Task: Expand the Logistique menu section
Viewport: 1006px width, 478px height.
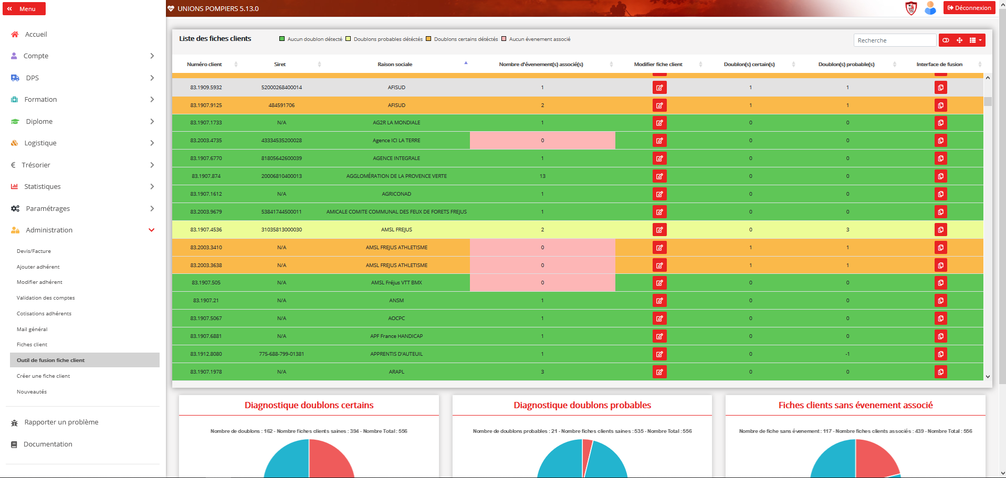Action: click(82, 143)
